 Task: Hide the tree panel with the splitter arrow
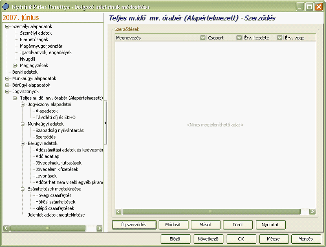click(106, 123)
